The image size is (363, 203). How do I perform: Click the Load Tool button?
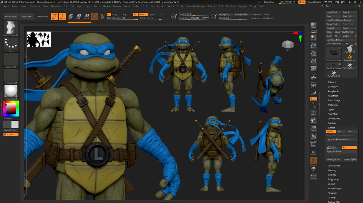point(334,12)
